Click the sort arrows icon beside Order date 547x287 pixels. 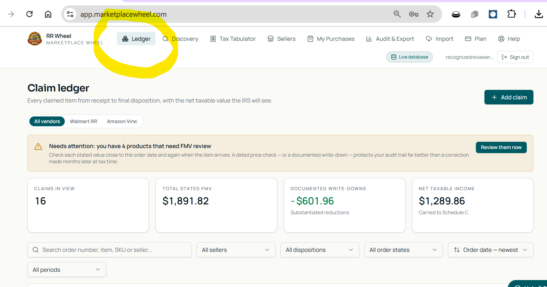[x=457, y=250]
